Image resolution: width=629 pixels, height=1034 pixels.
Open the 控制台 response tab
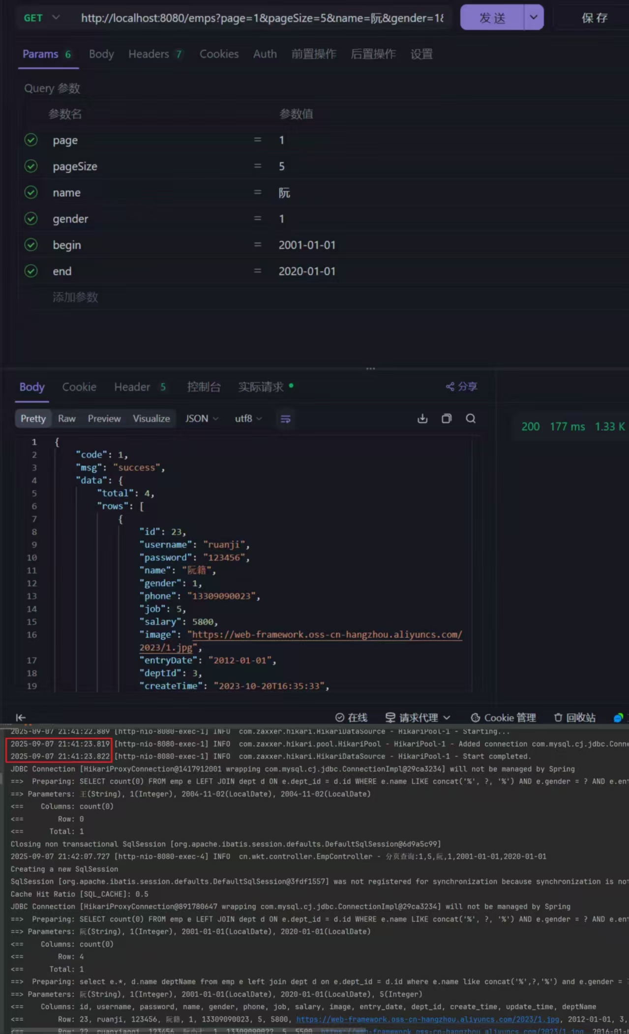(204, 387)
